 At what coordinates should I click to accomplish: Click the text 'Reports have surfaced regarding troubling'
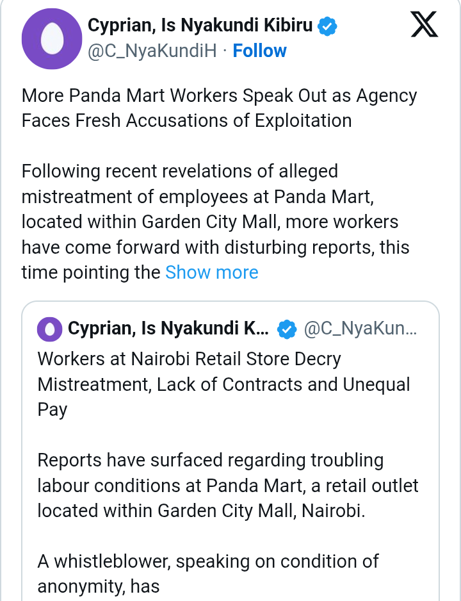tap(210, 460)
